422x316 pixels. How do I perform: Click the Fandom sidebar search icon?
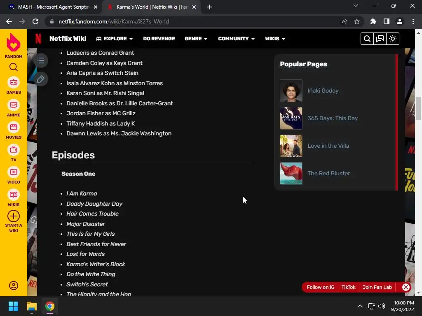14,67
